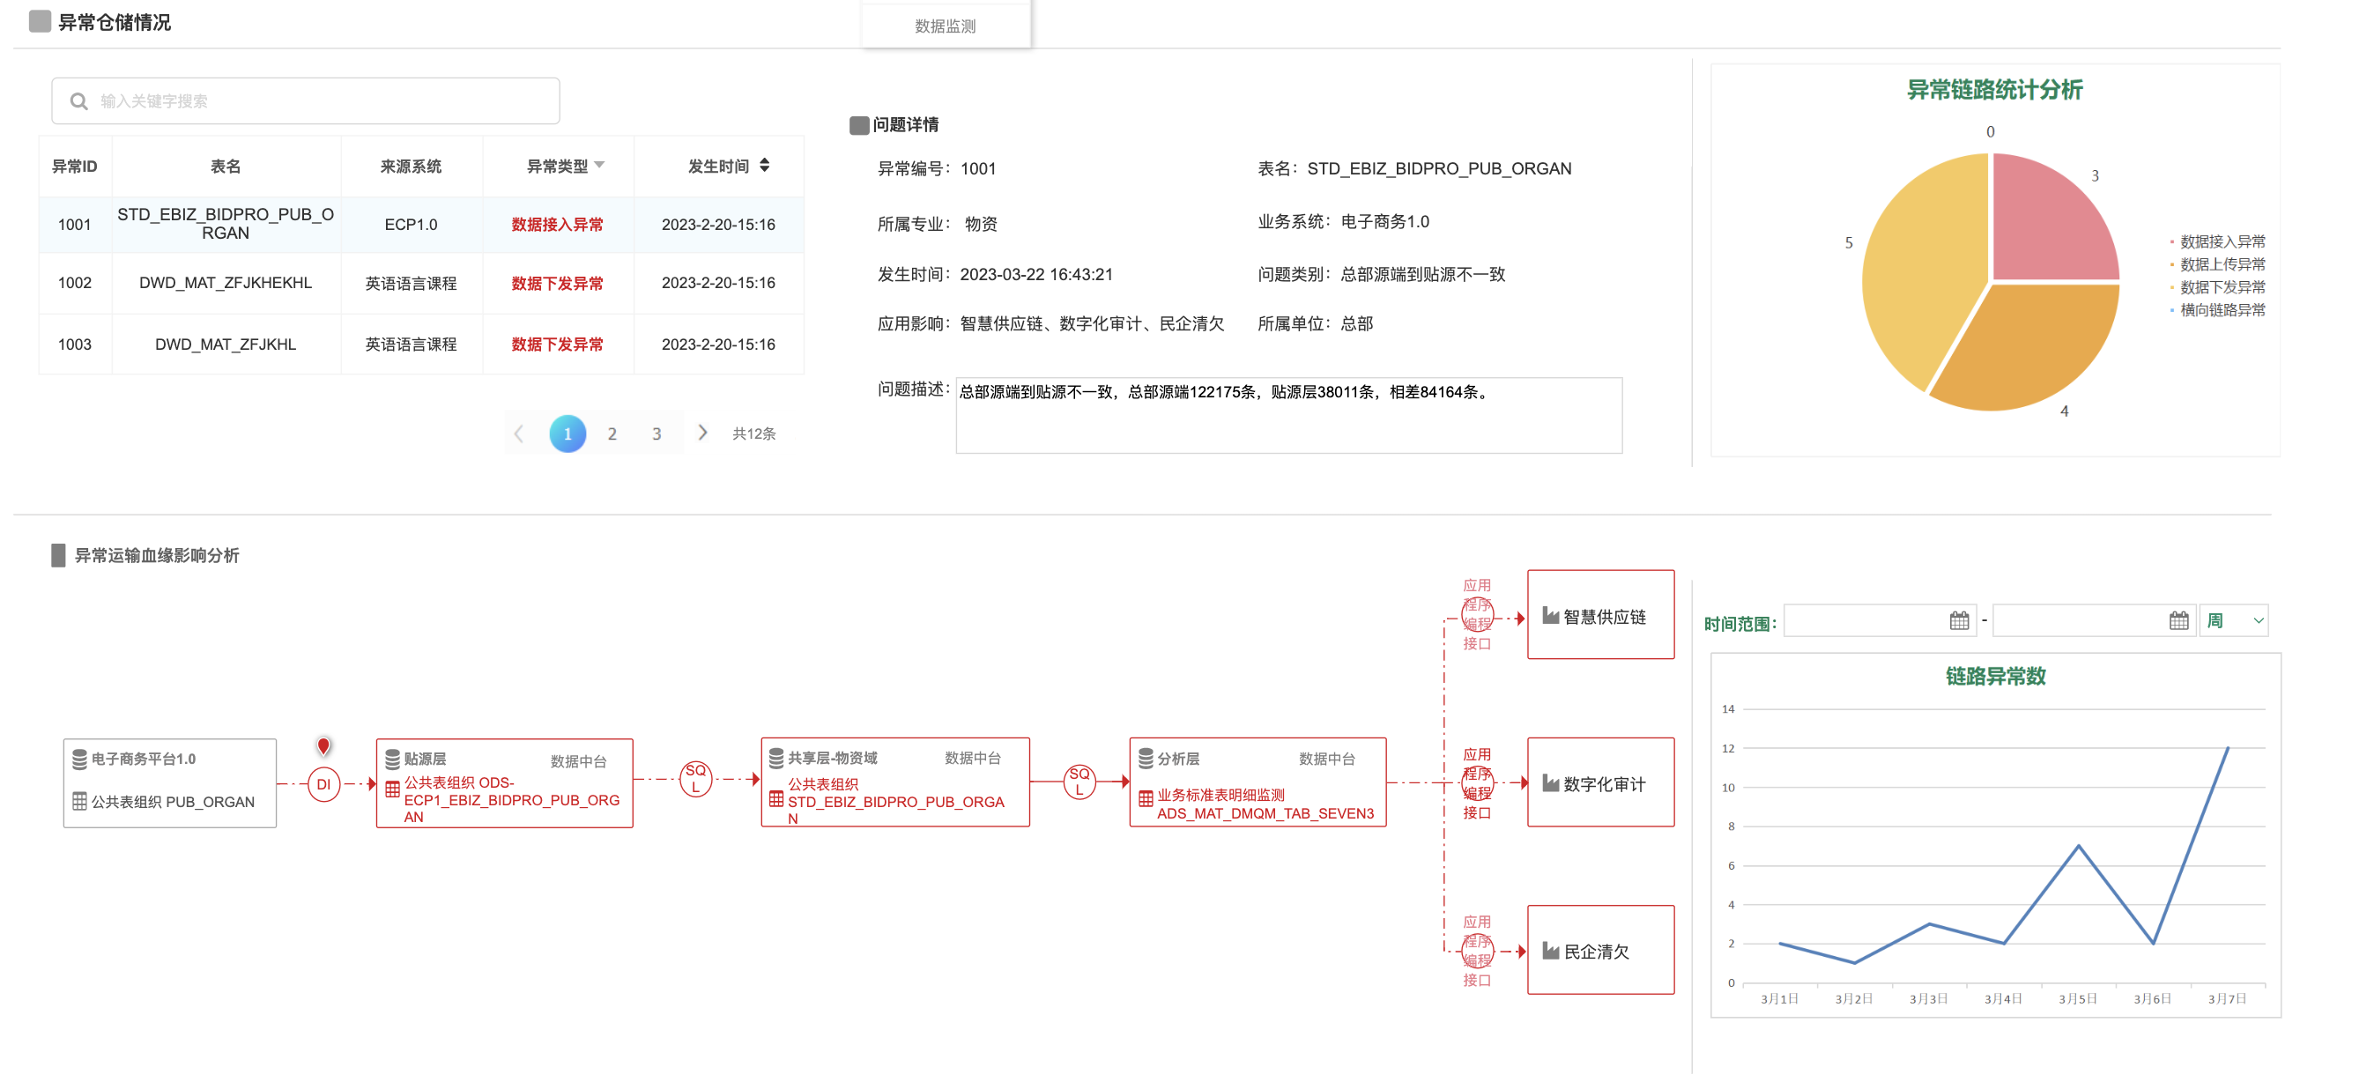Click the 公共表组织 PUB_ORGAN table icon
This screenshot has height=1082, width=2374.
[80, 802]
